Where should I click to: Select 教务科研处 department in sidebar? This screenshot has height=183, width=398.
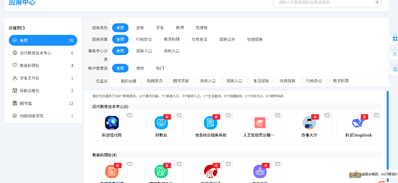[x=43, y=65]
